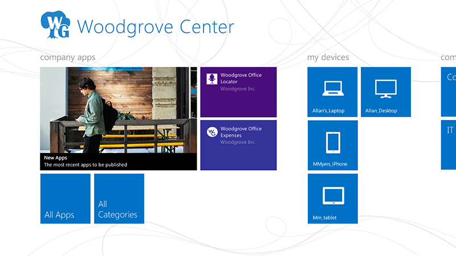Select the Mm_tablet tablet icon

332,195
